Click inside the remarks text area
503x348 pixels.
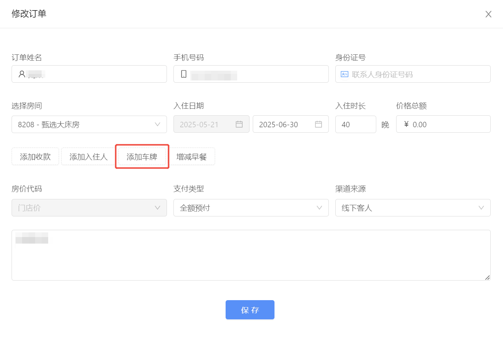251,255
